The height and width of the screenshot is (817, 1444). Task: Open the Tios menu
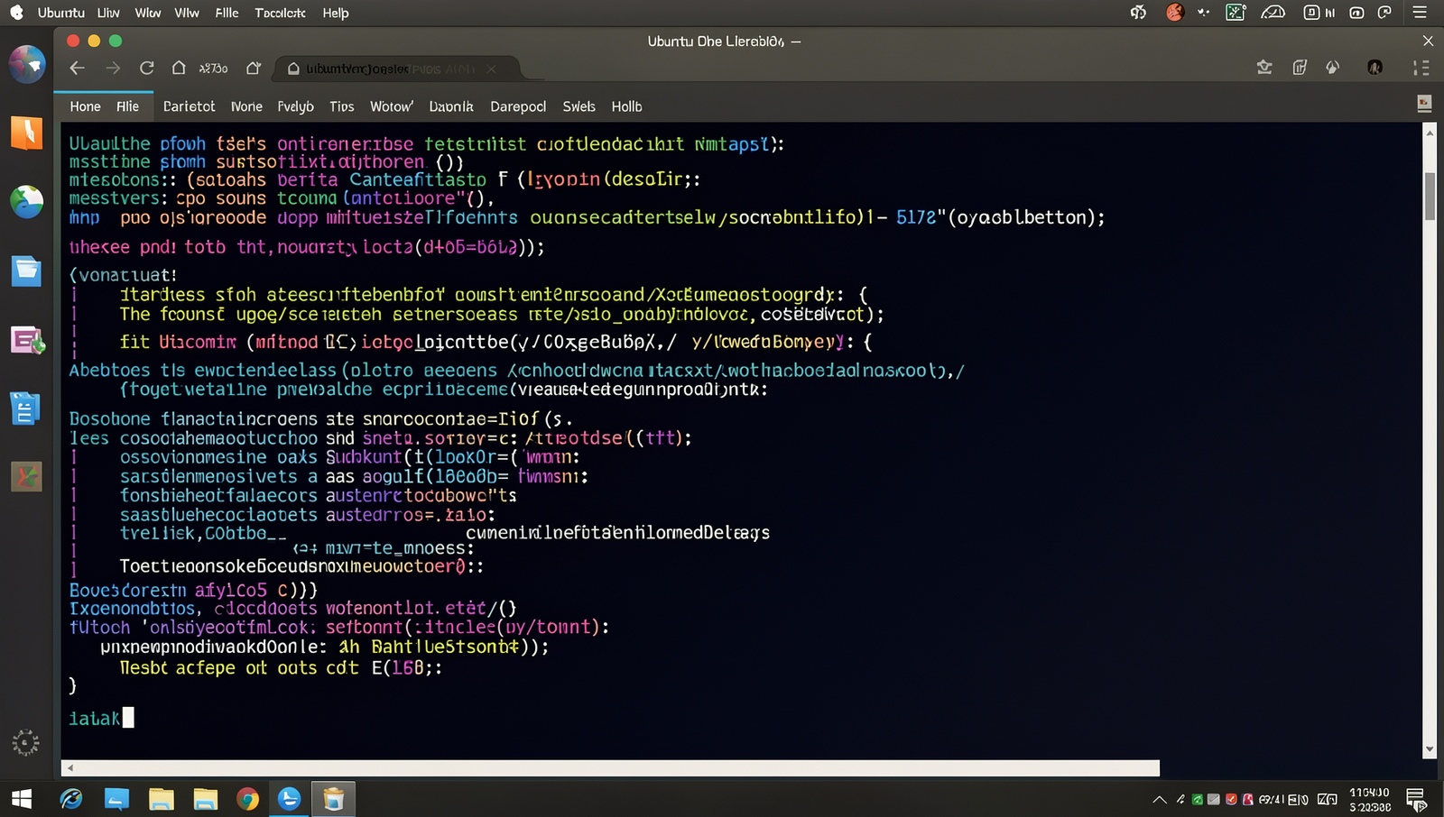[x=341, y=106]
